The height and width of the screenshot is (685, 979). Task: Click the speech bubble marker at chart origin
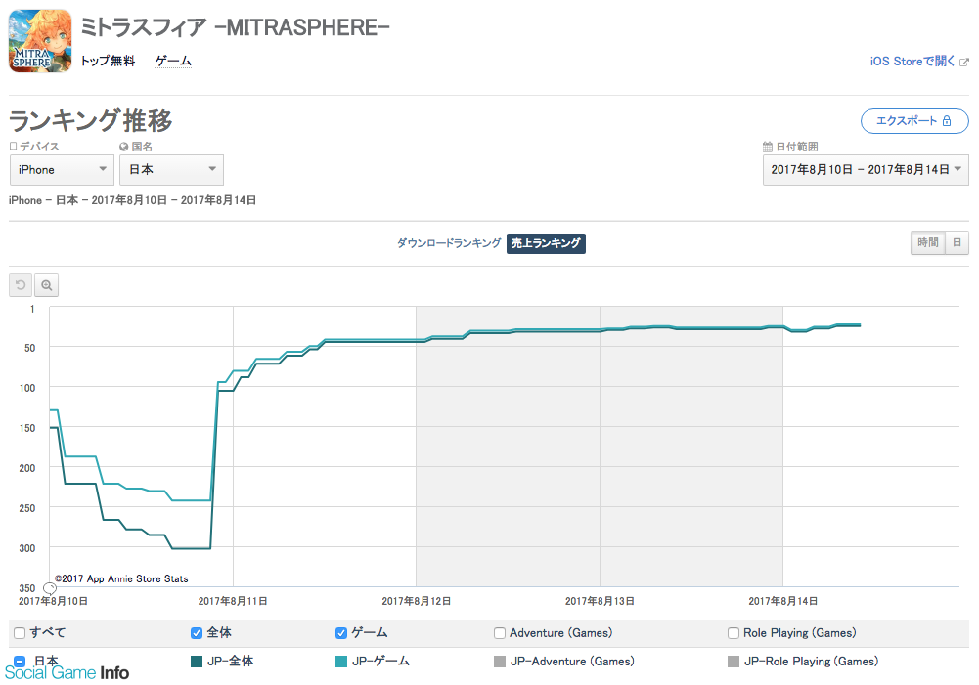coord(49,588)
